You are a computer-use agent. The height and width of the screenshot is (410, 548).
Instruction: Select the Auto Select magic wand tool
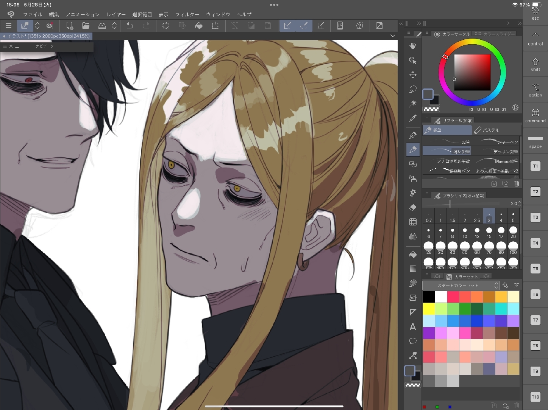point(413,103)
